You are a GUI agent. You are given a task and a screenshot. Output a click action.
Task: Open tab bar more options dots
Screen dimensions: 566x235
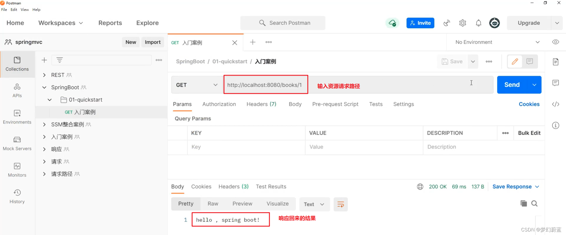269,42
